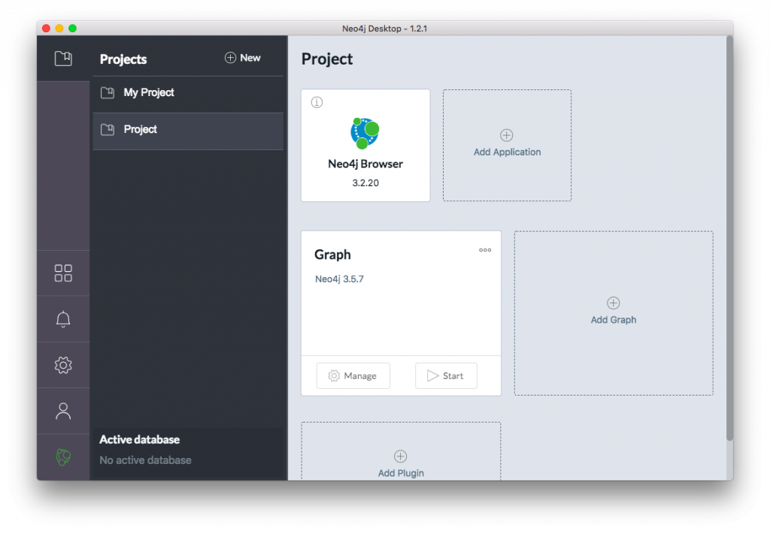The height and width of the screenshot is (533, 770).
Task: Click Add Application tile
Action: [x=507, y=145]
